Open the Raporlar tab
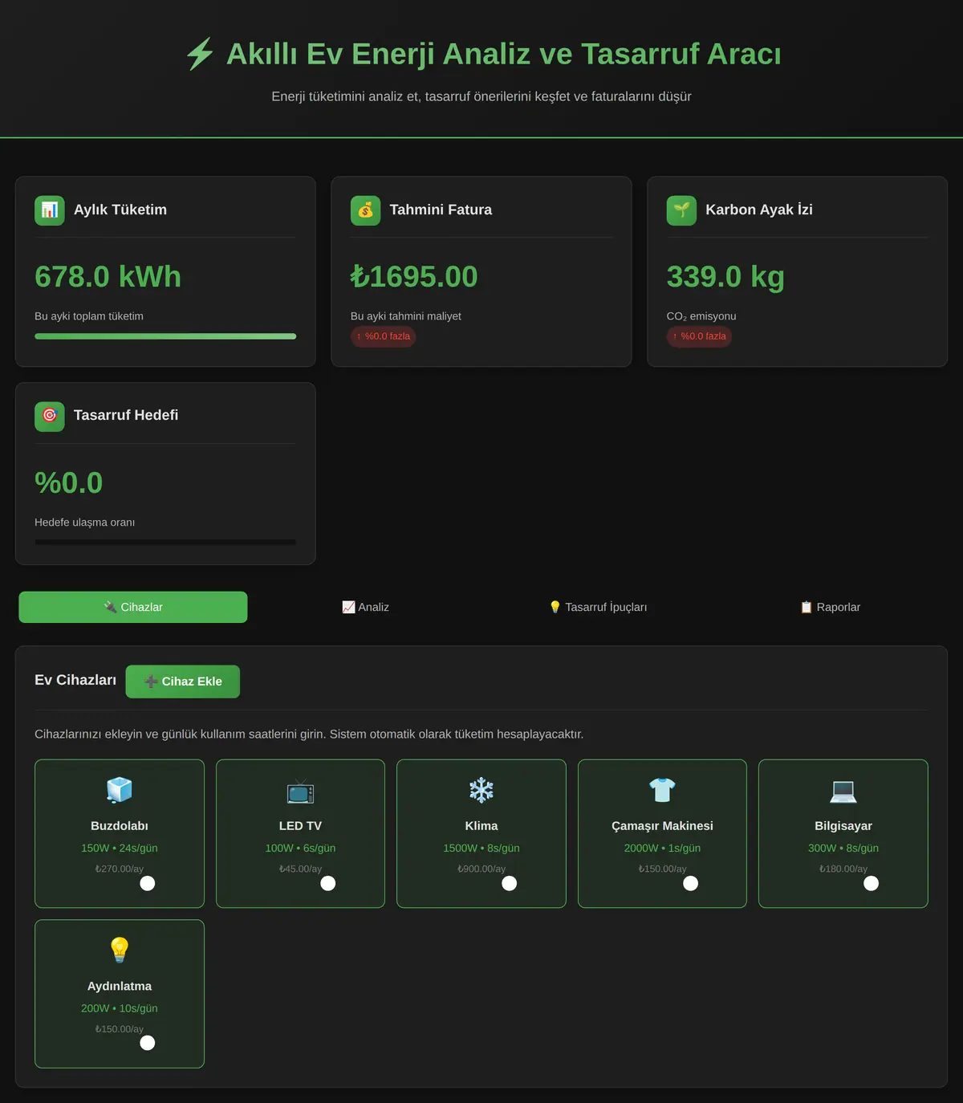 (830, 607)
